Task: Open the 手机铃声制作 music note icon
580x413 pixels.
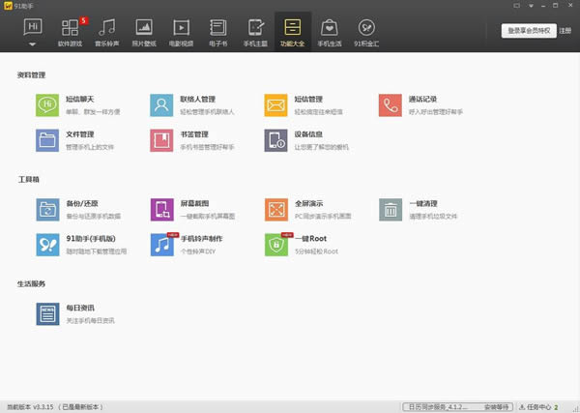Action: [x=162, y=245]
